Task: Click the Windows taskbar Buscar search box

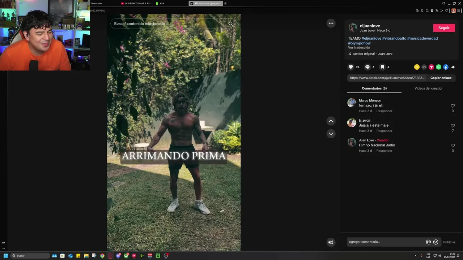Action: coord(30,256)
